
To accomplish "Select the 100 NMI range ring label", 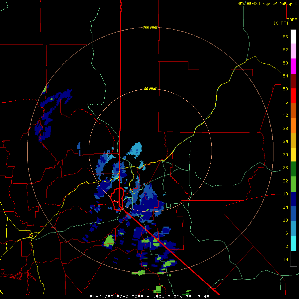I will point(150,27).
